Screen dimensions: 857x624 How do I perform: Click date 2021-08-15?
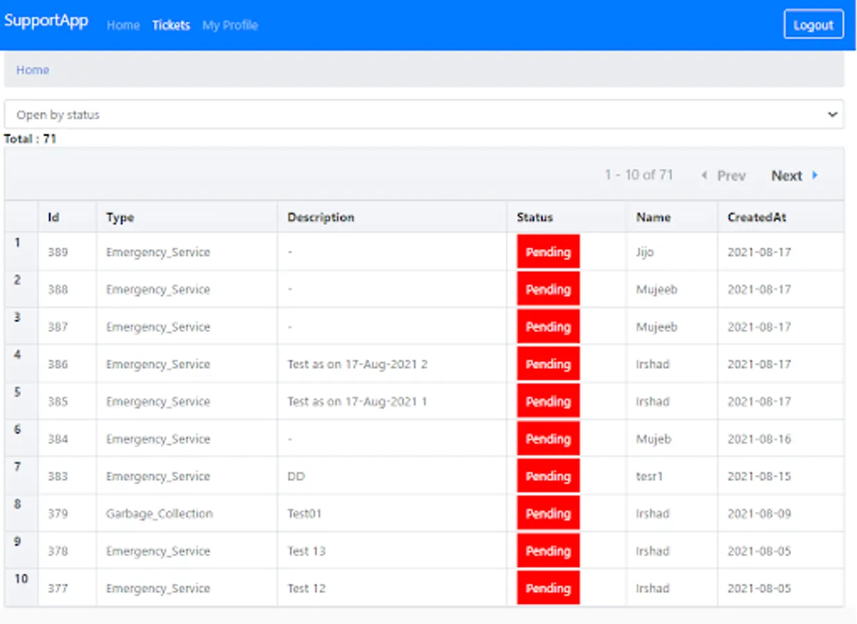pyautogui.click(x=759, y=477)
